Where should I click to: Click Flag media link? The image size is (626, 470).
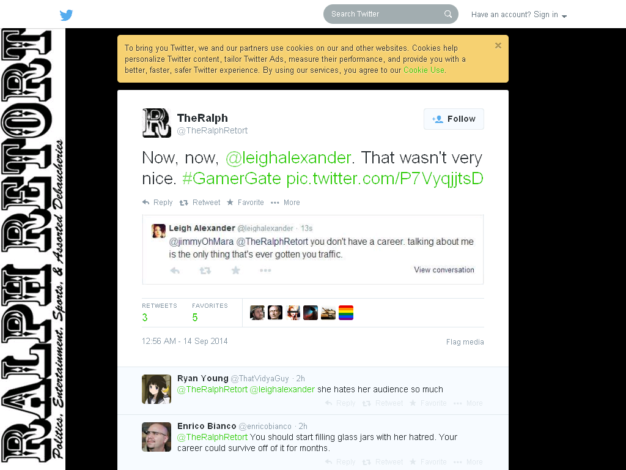click(465, 341)
